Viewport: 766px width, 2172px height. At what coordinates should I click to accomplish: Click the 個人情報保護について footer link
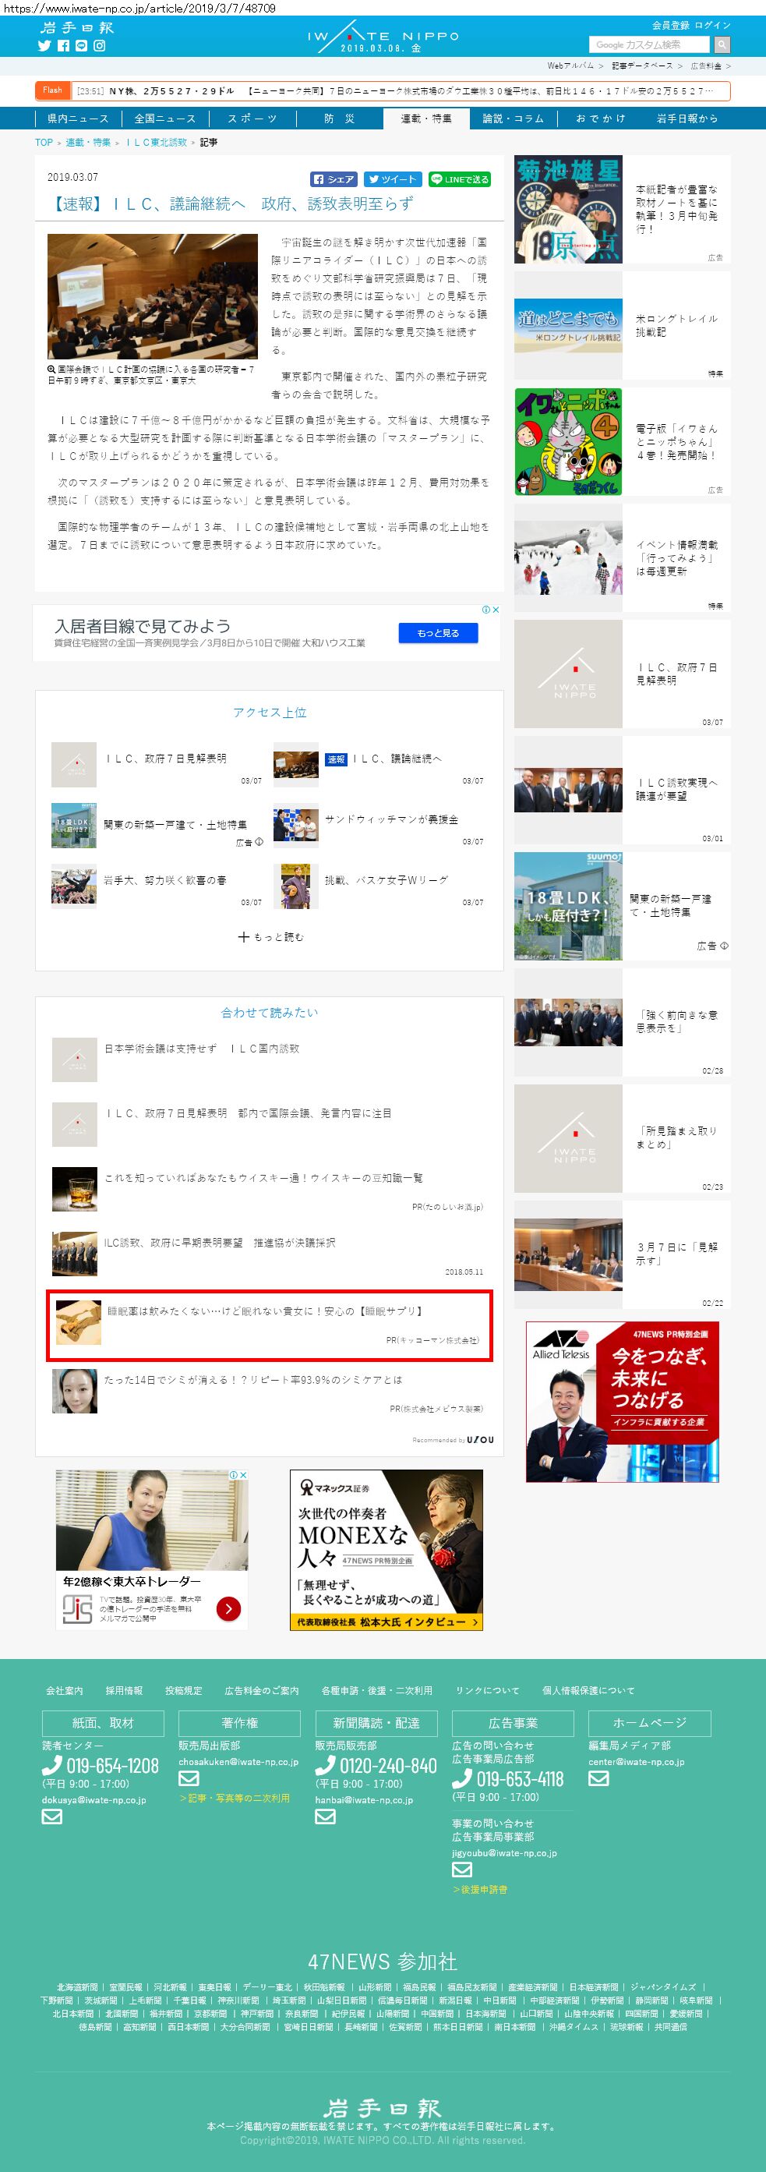pos(588,1690)
